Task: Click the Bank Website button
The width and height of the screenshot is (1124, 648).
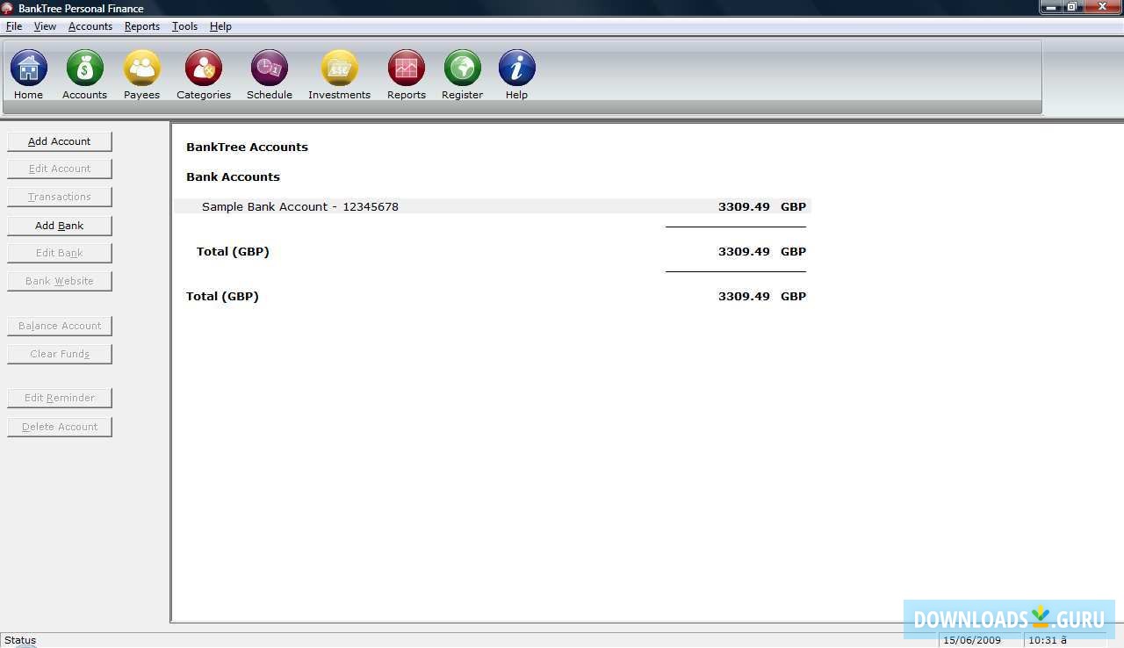Action: (60, 281)
